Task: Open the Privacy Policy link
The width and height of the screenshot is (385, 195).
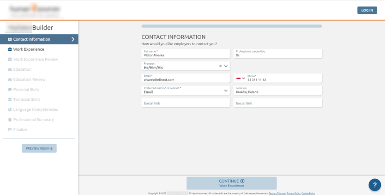Action: 293,193
